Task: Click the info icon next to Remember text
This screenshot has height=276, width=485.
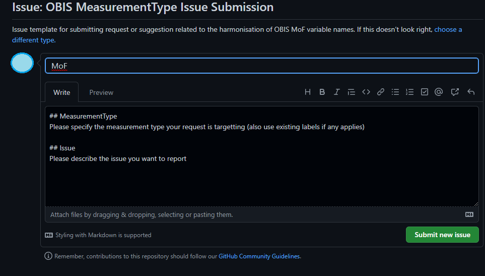Action: coord(48,256)
